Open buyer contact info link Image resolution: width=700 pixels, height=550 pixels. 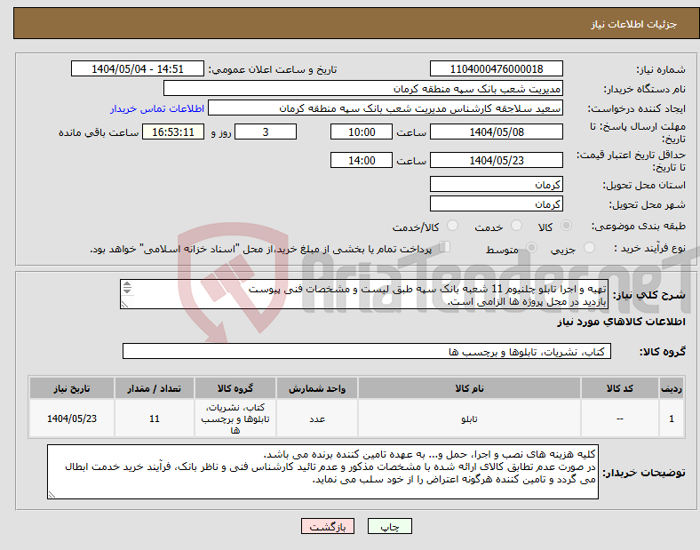157,108
